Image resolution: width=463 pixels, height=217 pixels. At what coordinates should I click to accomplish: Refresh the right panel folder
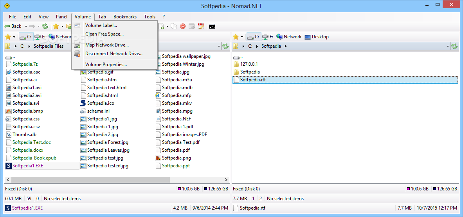click(454, 46)
